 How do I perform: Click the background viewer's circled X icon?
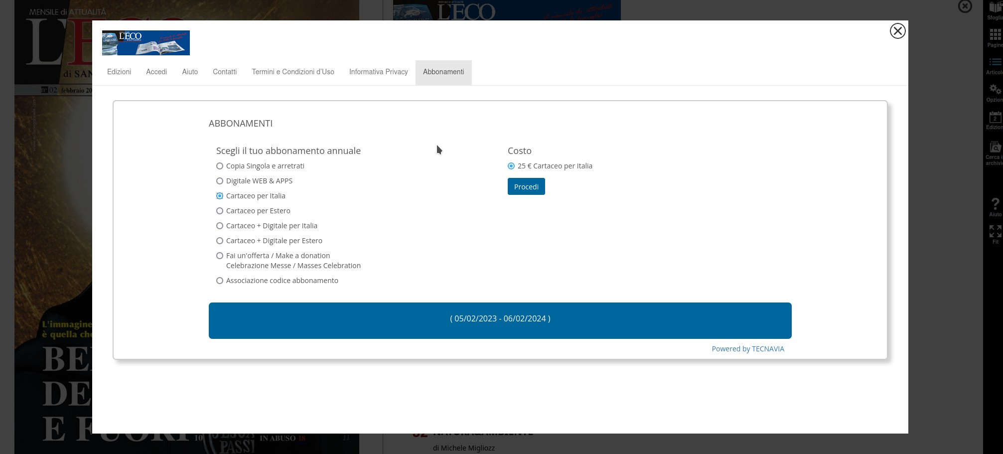click(x=965, y=6)
